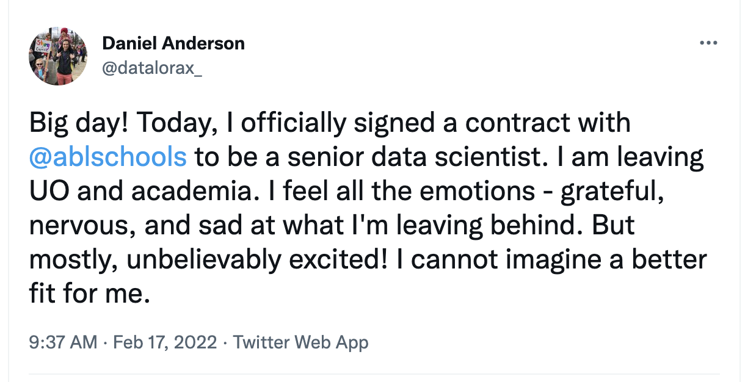Select the Feb 17, 2022 date
This screenshot has width=745, height=382.
164,342
